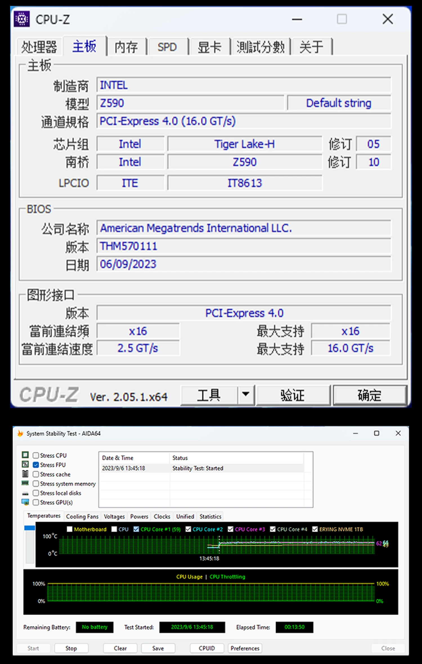Screen dimensions: 422x664
Task: Hide the ERYING NVME 1TB temperature graph
Action: click(x=315, y=529)
